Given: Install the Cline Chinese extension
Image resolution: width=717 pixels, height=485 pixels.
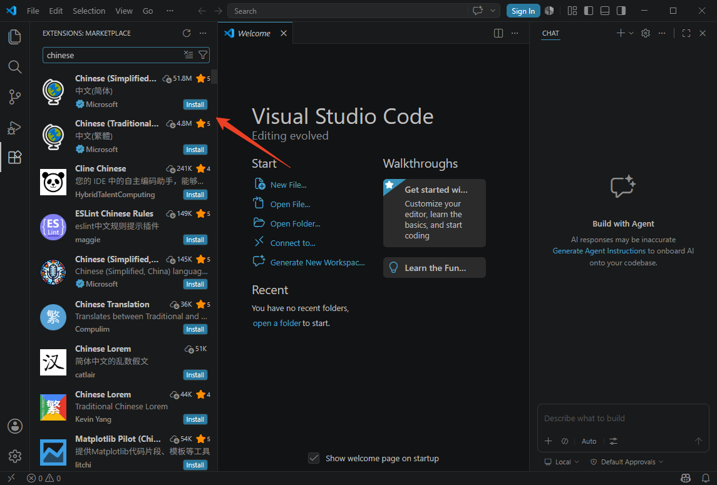Looking at the screenshot, I should (x=195, y=195).
